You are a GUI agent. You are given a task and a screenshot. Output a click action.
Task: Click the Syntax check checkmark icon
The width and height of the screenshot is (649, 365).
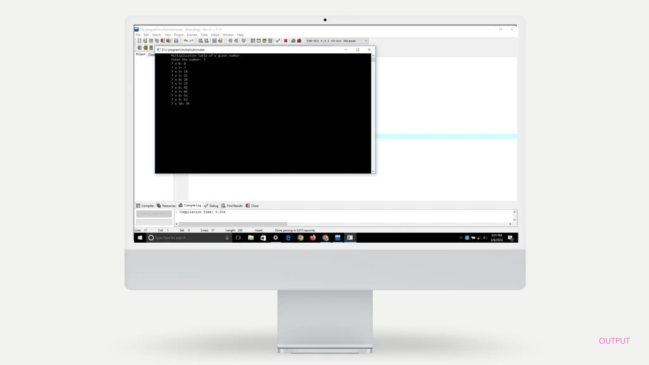pyautogui.click(x=278, y=41)
